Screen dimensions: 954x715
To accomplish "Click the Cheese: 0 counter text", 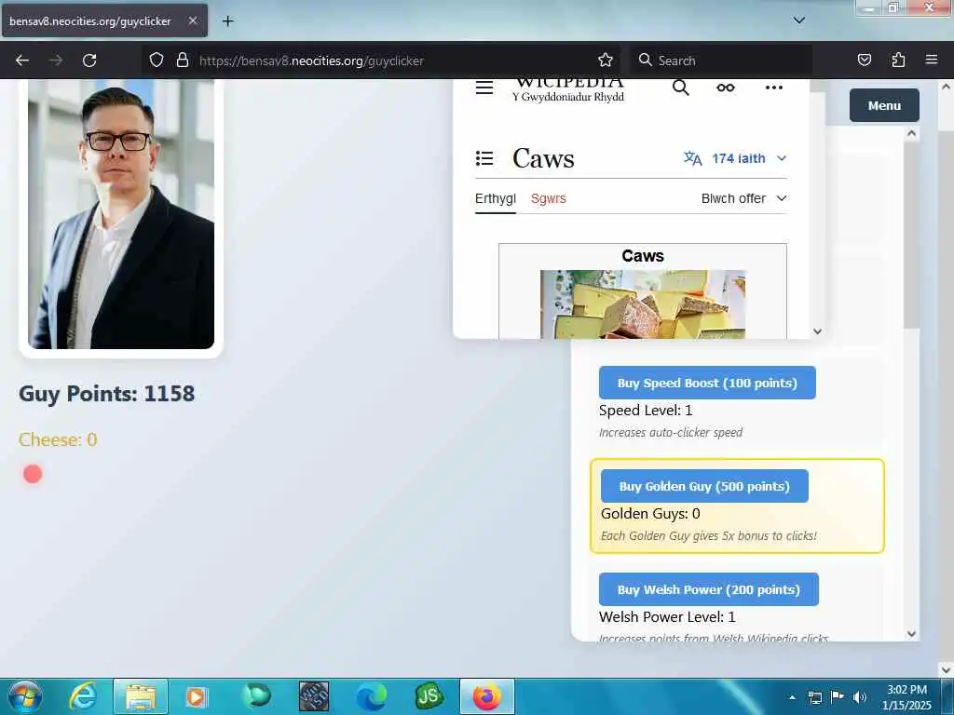I will [58, 439].
